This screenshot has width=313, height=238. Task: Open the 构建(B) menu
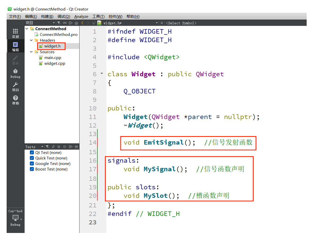pyautogui.click(x=47, y=16)
